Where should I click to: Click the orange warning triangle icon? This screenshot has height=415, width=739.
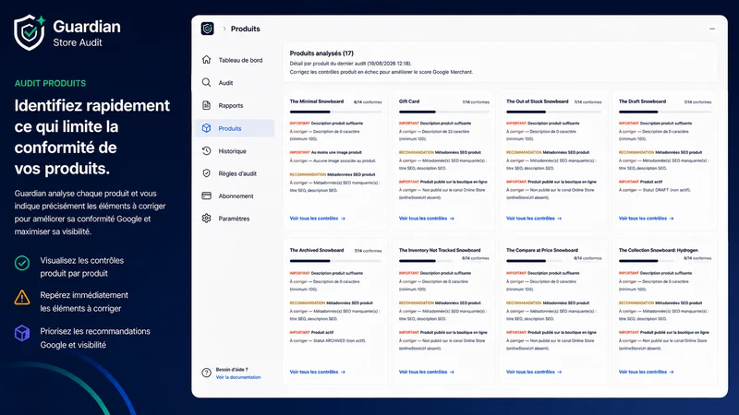click(22, 297)
